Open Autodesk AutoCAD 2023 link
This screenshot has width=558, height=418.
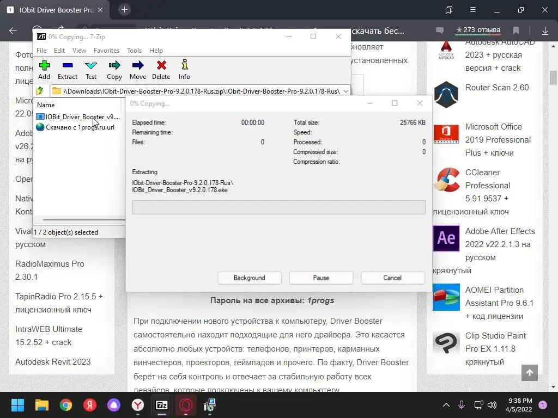tap(500, 56)
